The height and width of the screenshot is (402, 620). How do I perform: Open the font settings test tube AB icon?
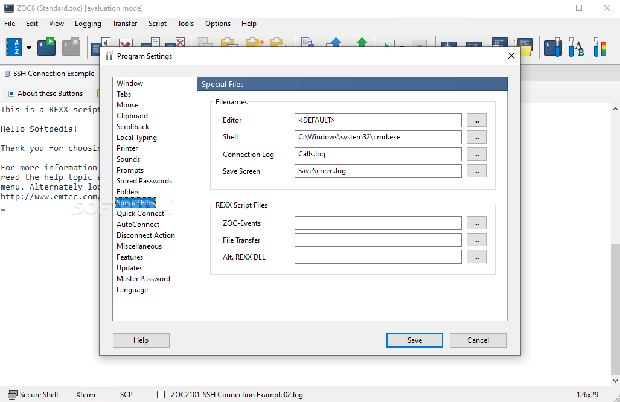coord(577,47)
